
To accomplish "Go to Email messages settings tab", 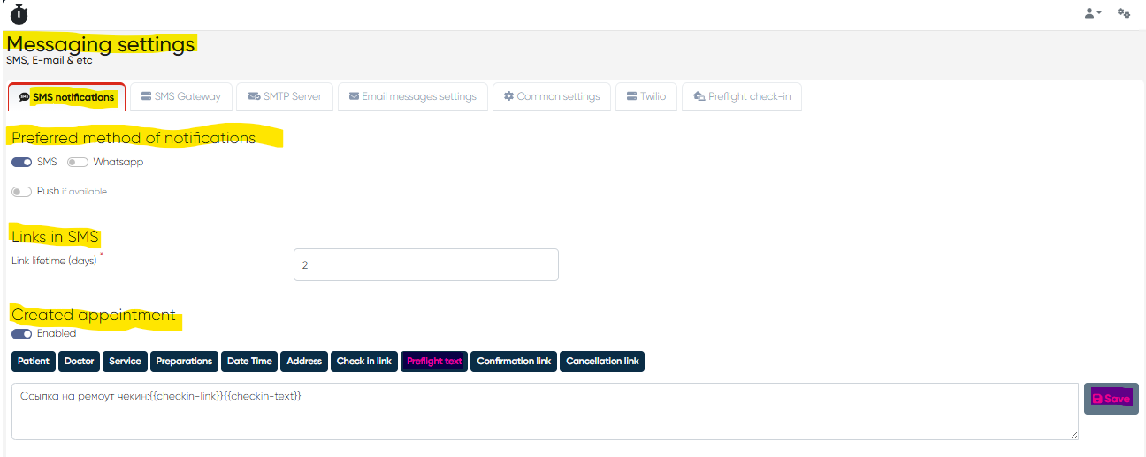I will click(412, 96).
